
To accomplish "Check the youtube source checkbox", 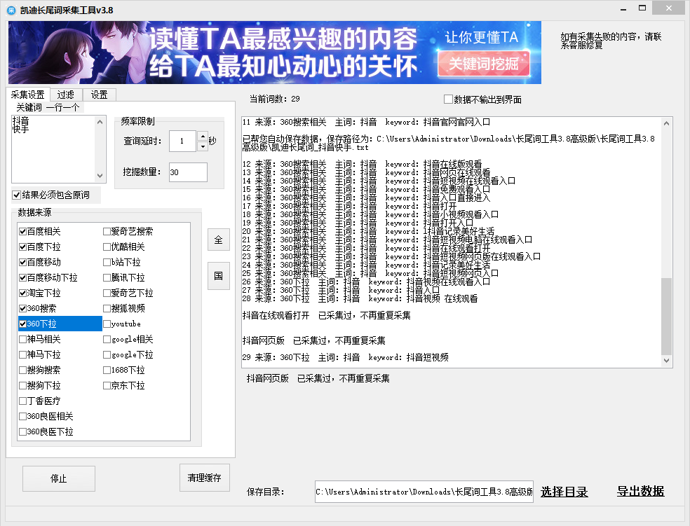I will click(x=107, y=324).
